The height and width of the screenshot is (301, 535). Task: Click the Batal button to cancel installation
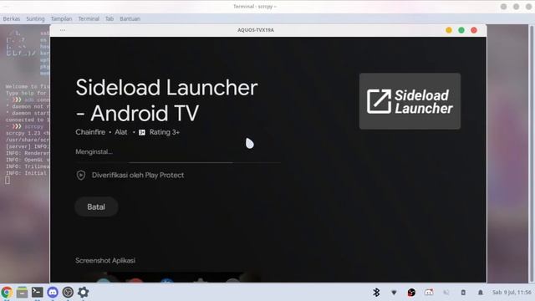coord(96,207)
